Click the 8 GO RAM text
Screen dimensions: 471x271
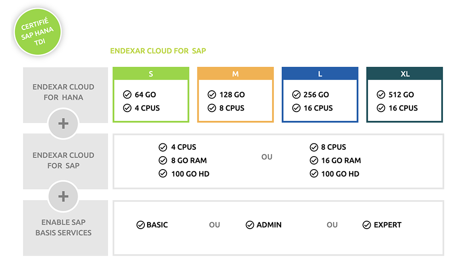189,160
